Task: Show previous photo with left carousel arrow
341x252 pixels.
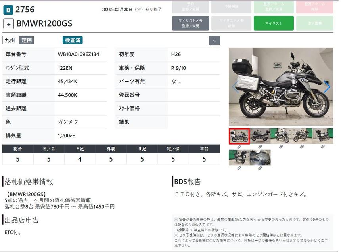Action: [x=235, y=87]
